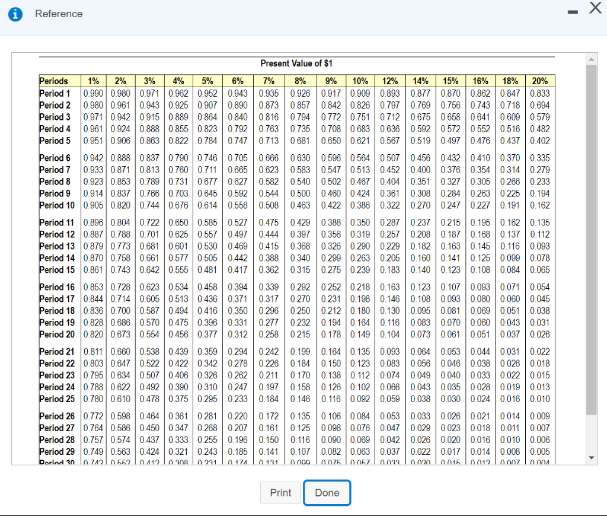Click the Done button
The height and width of the screenshot is (516, 607).
pos(327,493)
